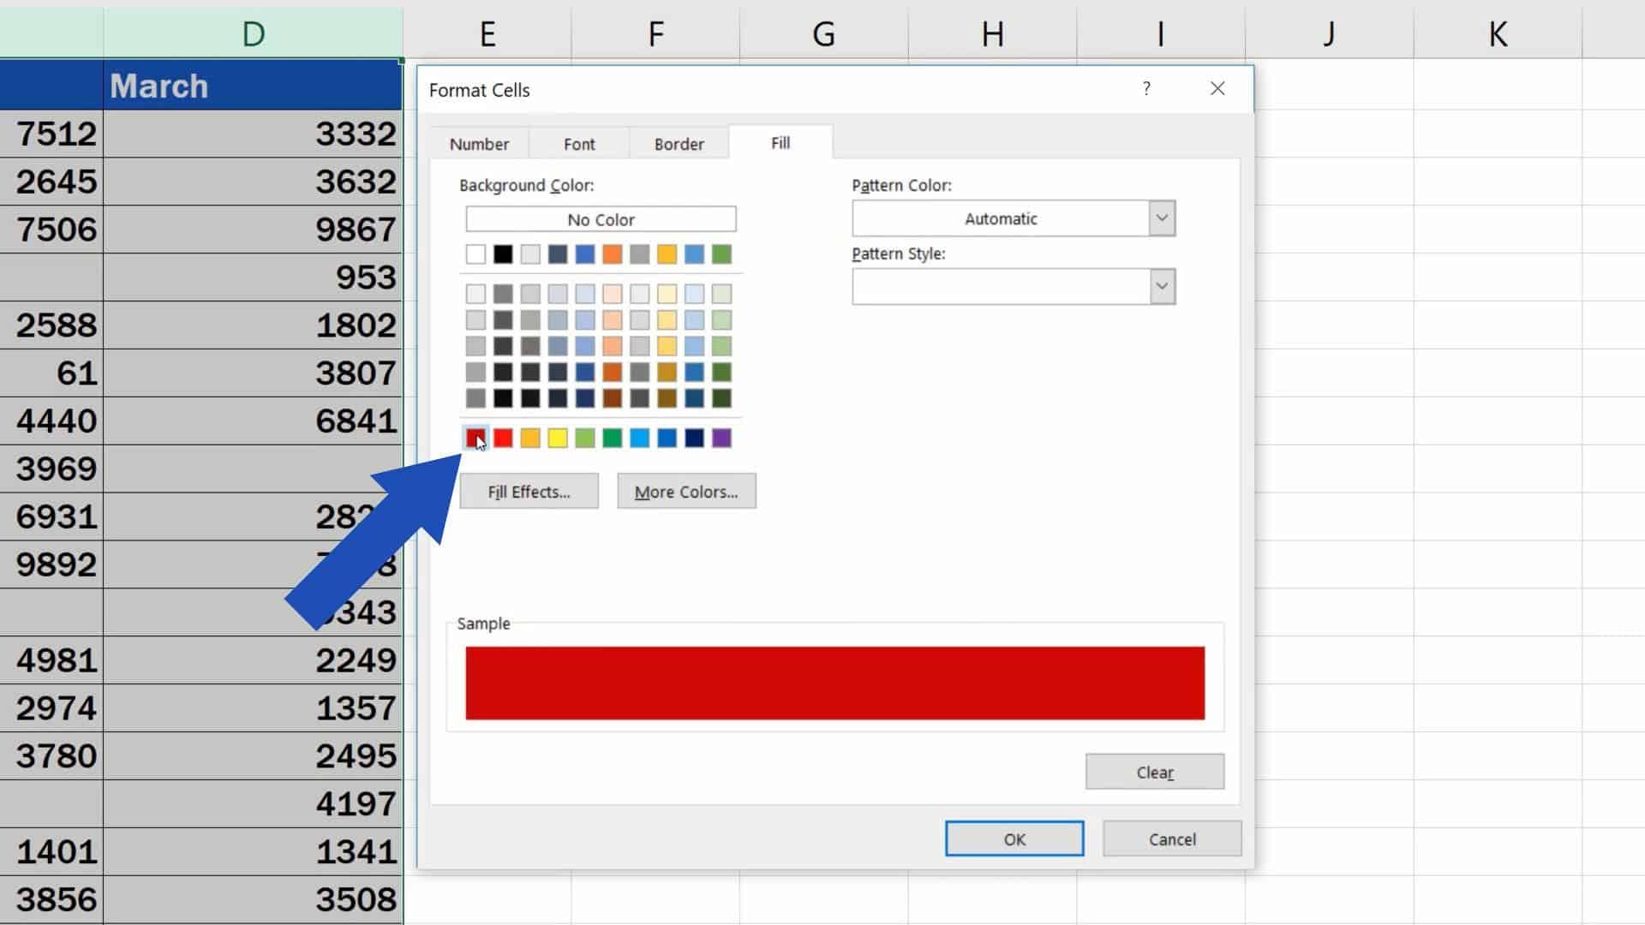This screenshot has height=925, width=1645.
Task: Click the Fill Effects button
Action: (529, 492)
